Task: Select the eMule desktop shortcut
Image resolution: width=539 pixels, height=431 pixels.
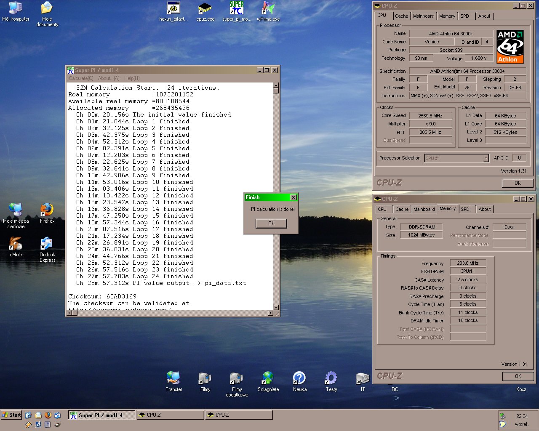Action: coord(16,247)
